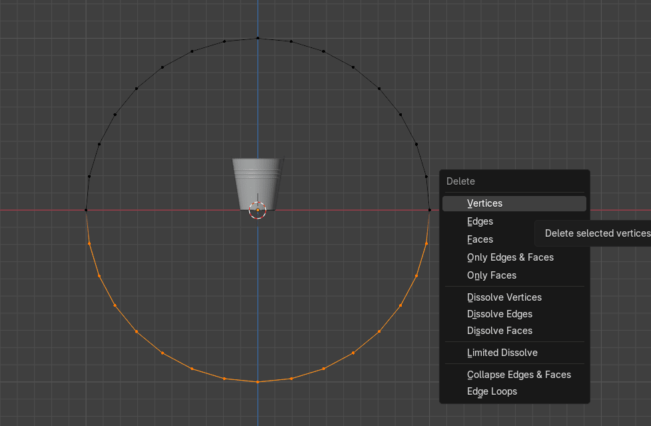Click the bottommost orange vertex of the circle
This screenshot has height=426, width=651.
258,382
